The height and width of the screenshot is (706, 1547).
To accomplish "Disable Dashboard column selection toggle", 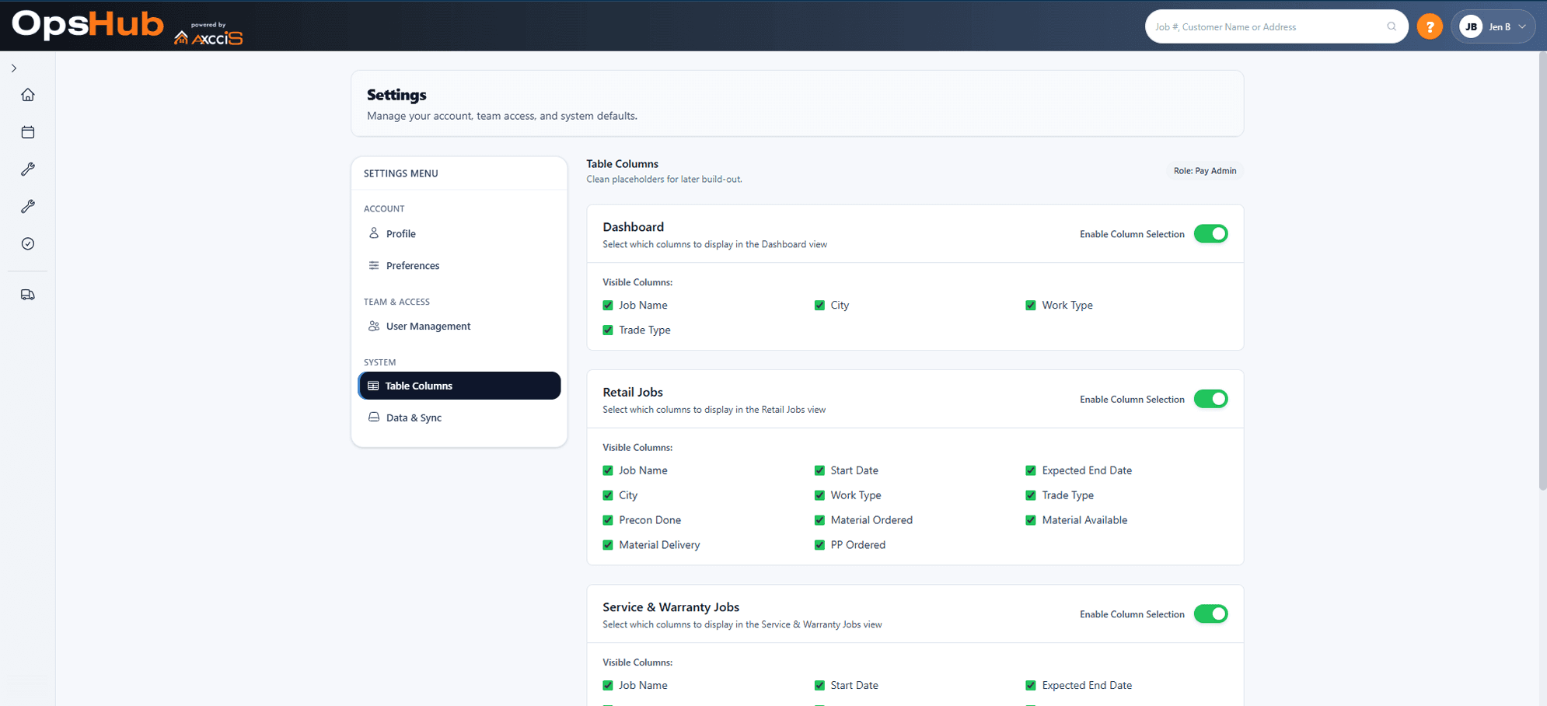I will [x=1210, y=234].
